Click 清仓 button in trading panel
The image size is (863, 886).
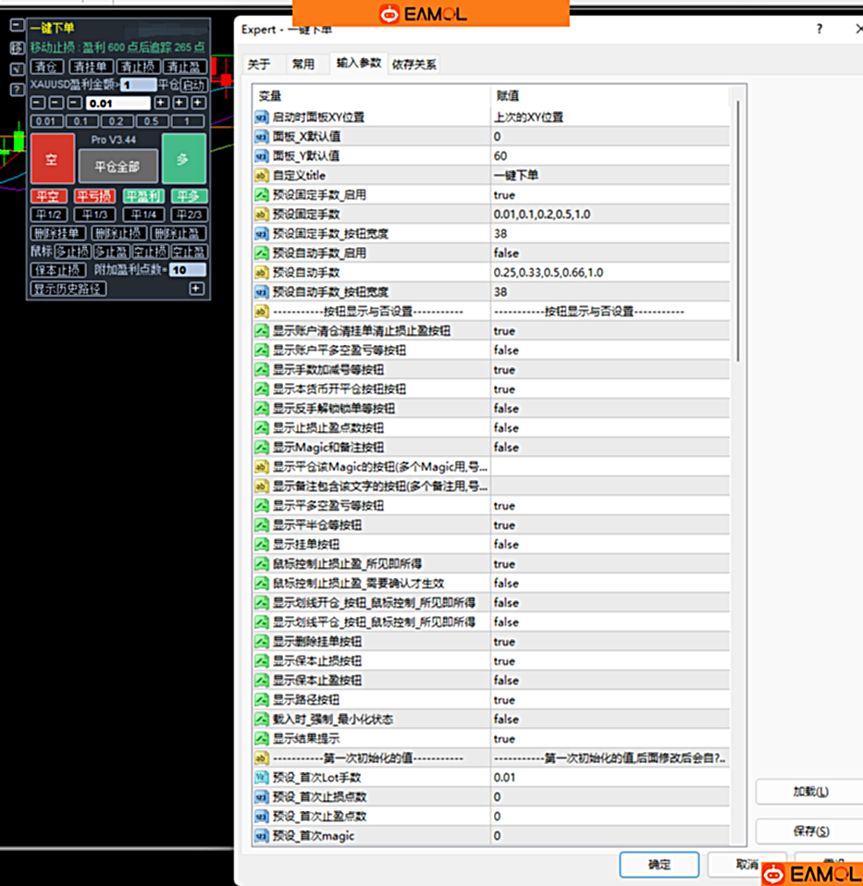(x=47, y=67)
